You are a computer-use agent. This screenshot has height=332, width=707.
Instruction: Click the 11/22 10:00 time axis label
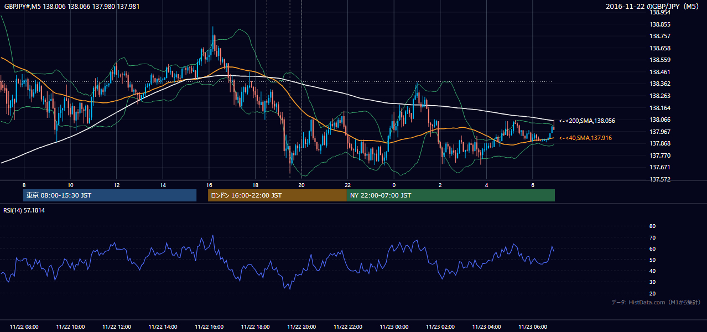(x=70, y=327)
